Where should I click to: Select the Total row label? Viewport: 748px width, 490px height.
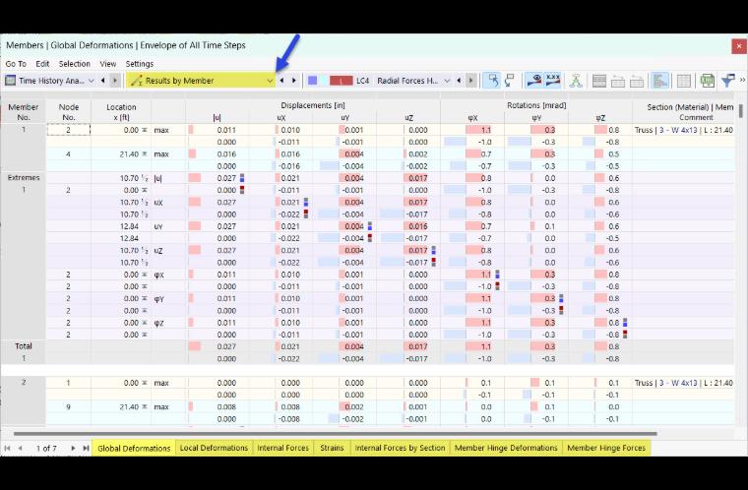(24, 346)
